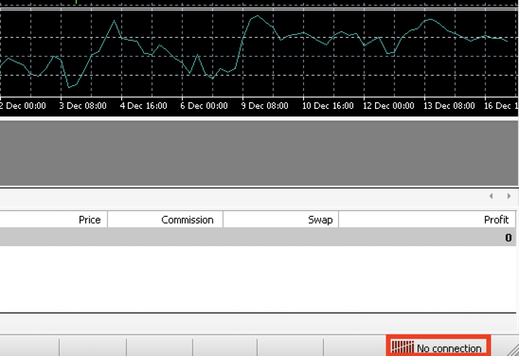Viewport: 519px width, 356px height.
Task: Click the connection status bars icon
Action: pyautogui.click(x=402, y=347)
